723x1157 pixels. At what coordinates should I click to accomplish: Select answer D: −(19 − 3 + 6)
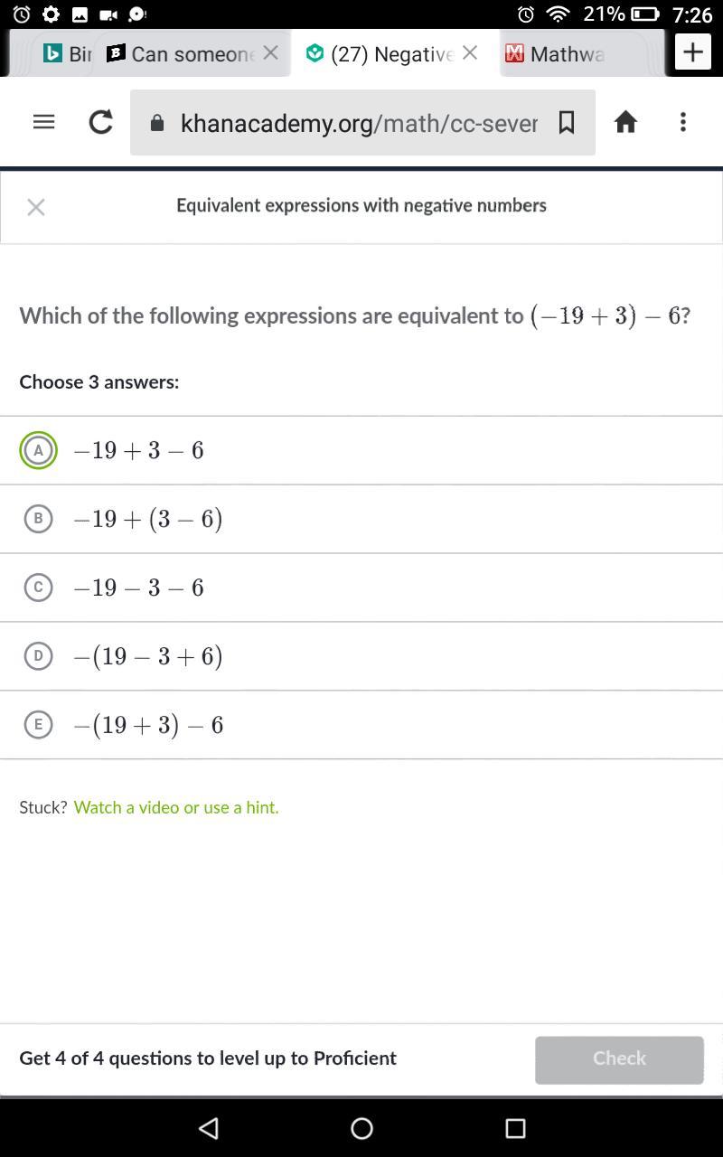click(38, 656)
